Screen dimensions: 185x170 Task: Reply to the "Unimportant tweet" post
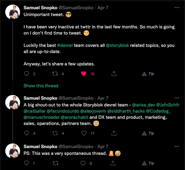27,74
